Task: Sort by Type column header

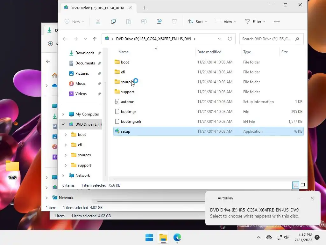Action: point(247,52)
